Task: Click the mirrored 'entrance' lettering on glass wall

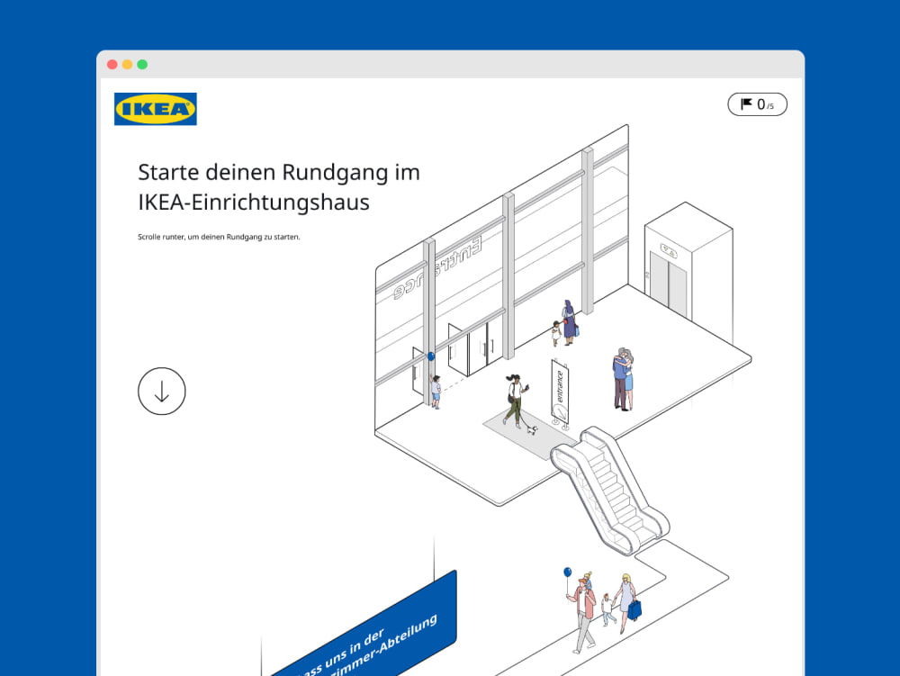Action: point(438,268)
